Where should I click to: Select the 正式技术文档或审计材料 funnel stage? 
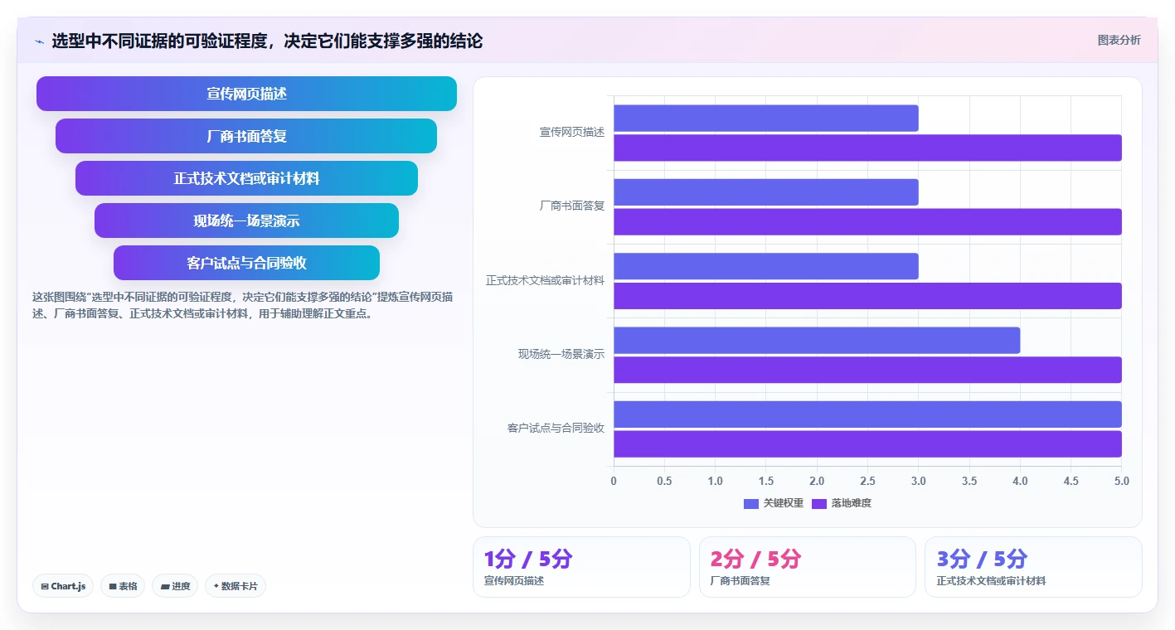(246, 178)
